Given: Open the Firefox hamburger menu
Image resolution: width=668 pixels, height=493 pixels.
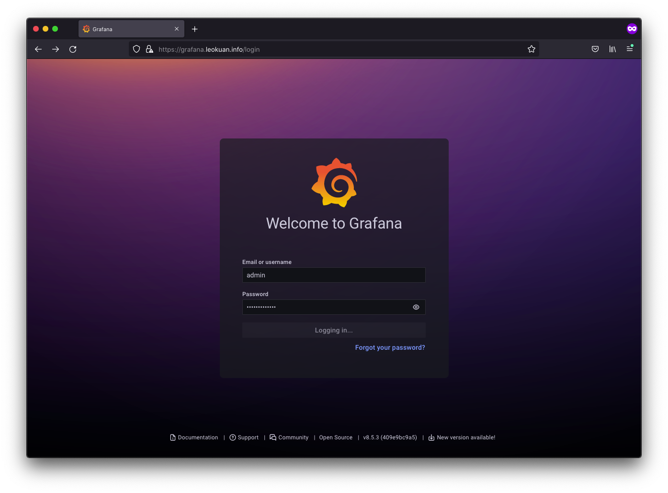Looking at the screenshot, I should (x=630, y=49).
